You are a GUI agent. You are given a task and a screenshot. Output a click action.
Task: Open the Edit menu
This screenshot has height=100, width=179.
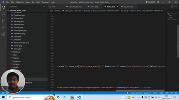click(12, 2)
